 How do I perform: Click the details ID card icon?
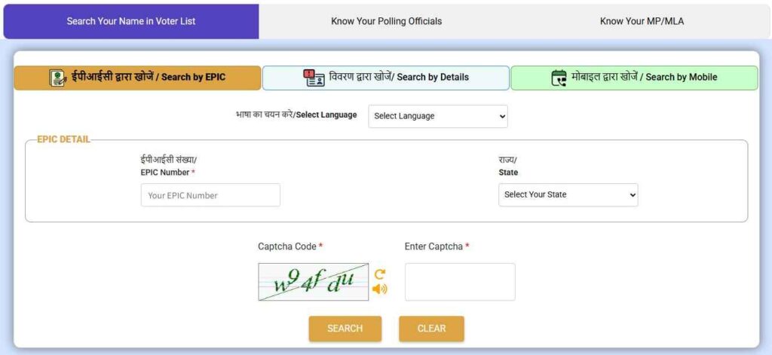[314, 78]
